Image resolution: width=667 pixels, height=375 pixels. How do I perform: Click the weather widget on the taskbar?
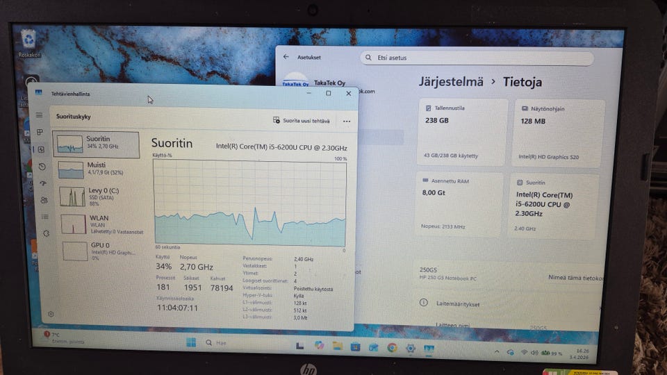coord(64,337)
